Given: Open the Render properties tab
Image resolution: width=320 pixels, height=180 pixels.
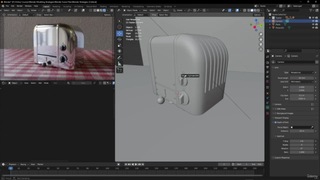Looking at the screenshot, I should (x=267, y=62).
